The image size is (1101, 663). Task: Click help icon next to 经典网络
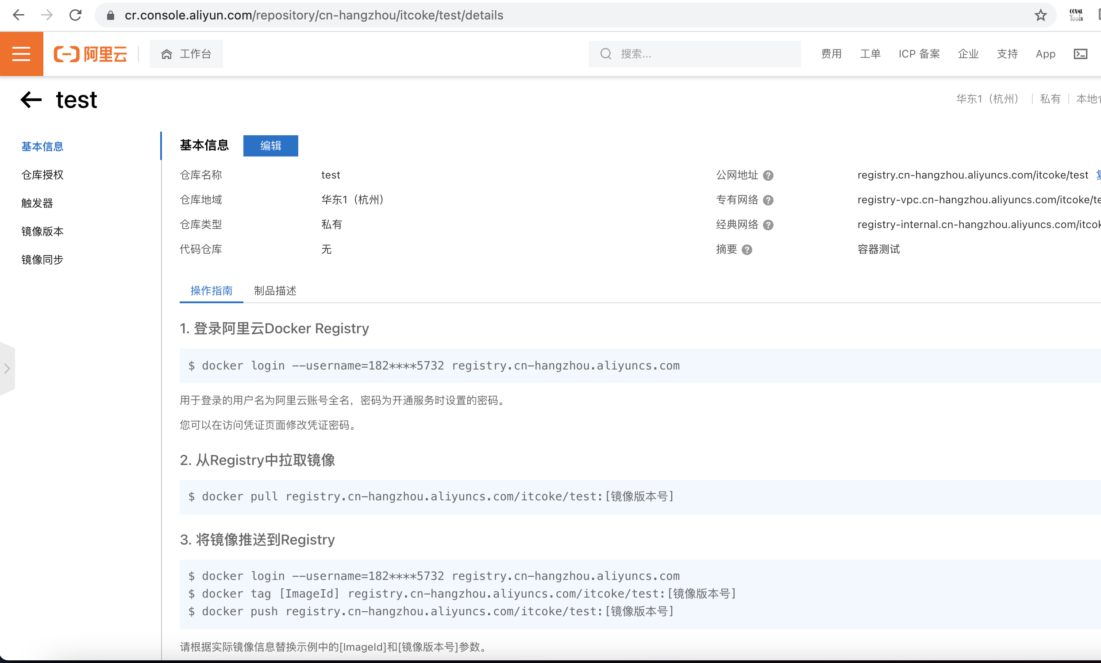click(768, 225)
